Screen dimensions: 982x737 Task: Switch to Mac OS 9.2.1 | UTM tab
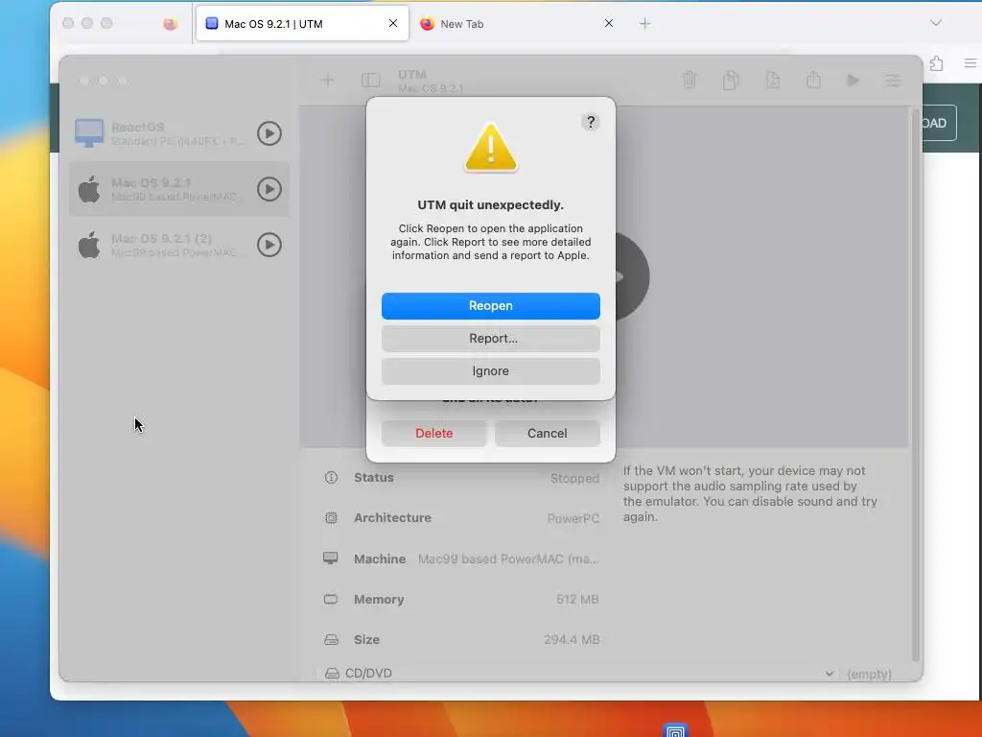click(302, 24)
